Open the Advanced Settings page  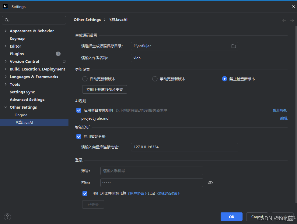tap(27, 99)
